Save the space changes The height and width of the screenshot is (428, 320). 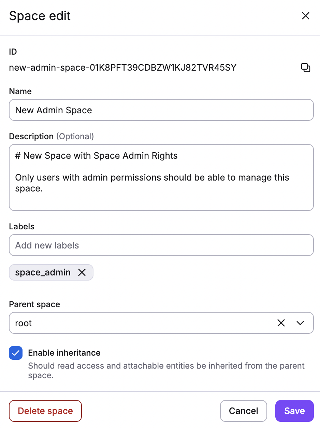(x=294, y=411)
